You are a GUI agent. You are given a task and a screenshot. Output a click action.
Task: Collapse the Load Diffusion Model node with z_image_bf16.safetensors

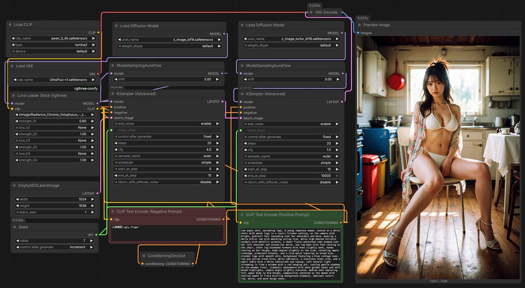point(116,26)
